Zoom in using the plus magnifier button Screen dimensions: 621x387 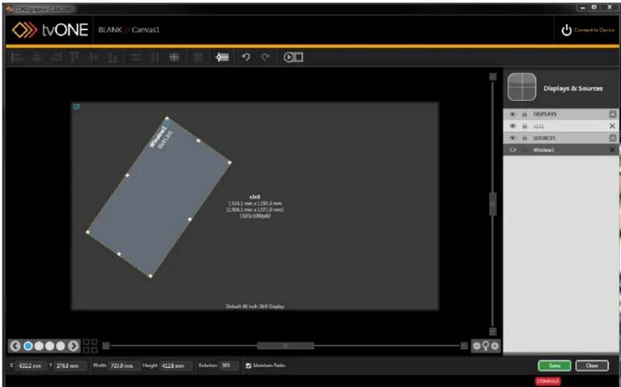495,346
